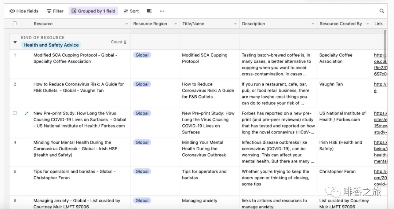Open the link in Pre-print Study row

tap(381, 122)
